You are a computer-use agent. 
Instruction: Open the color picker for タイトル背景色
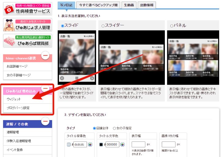tap(90, 145)
